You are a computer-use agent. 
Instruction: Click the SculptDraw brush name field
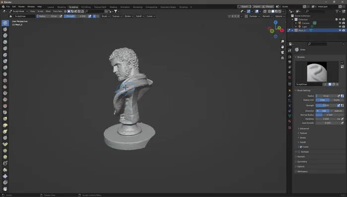pyautogui.click(x=309, y=84)
